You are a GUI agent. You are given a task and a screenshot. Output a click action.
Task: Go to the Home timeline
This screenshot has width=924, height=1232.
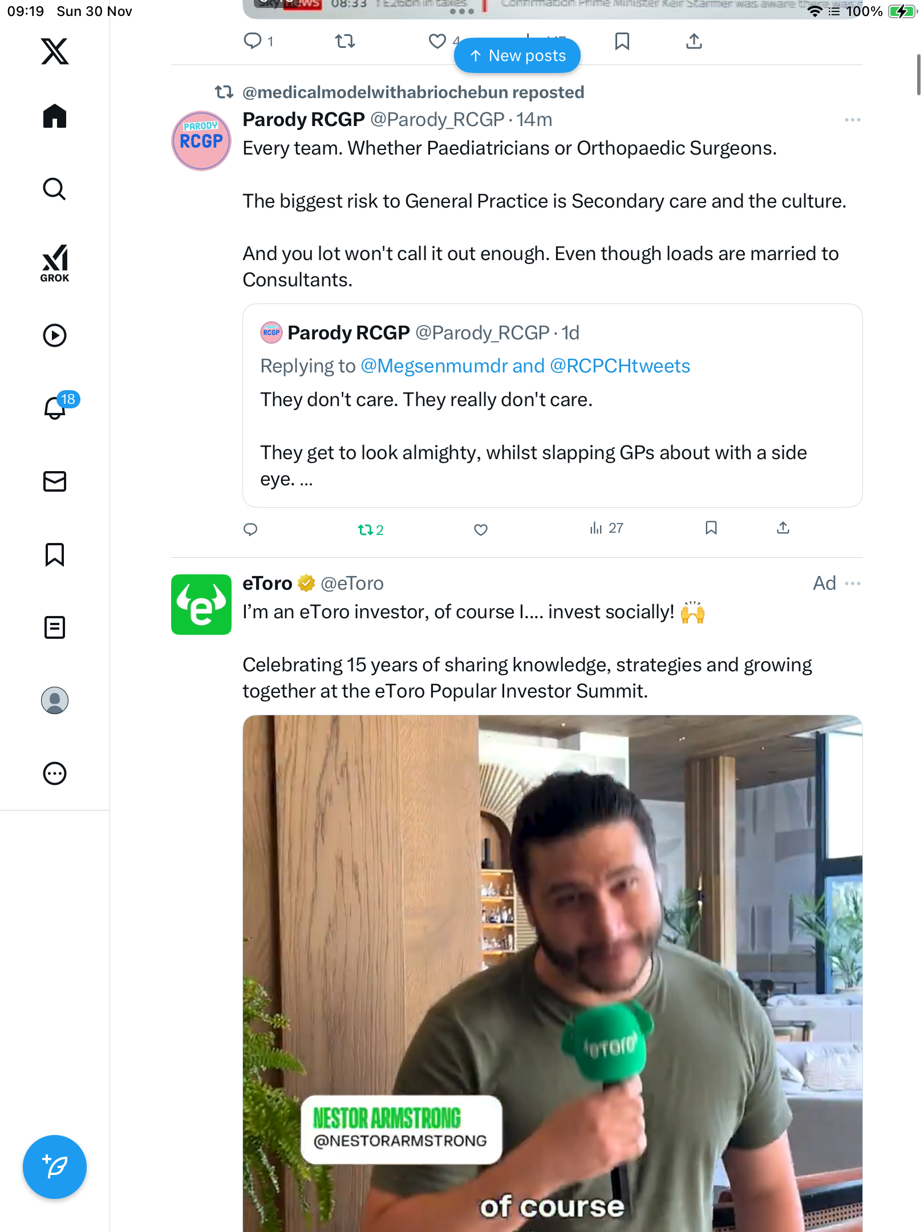pos(55,116)
